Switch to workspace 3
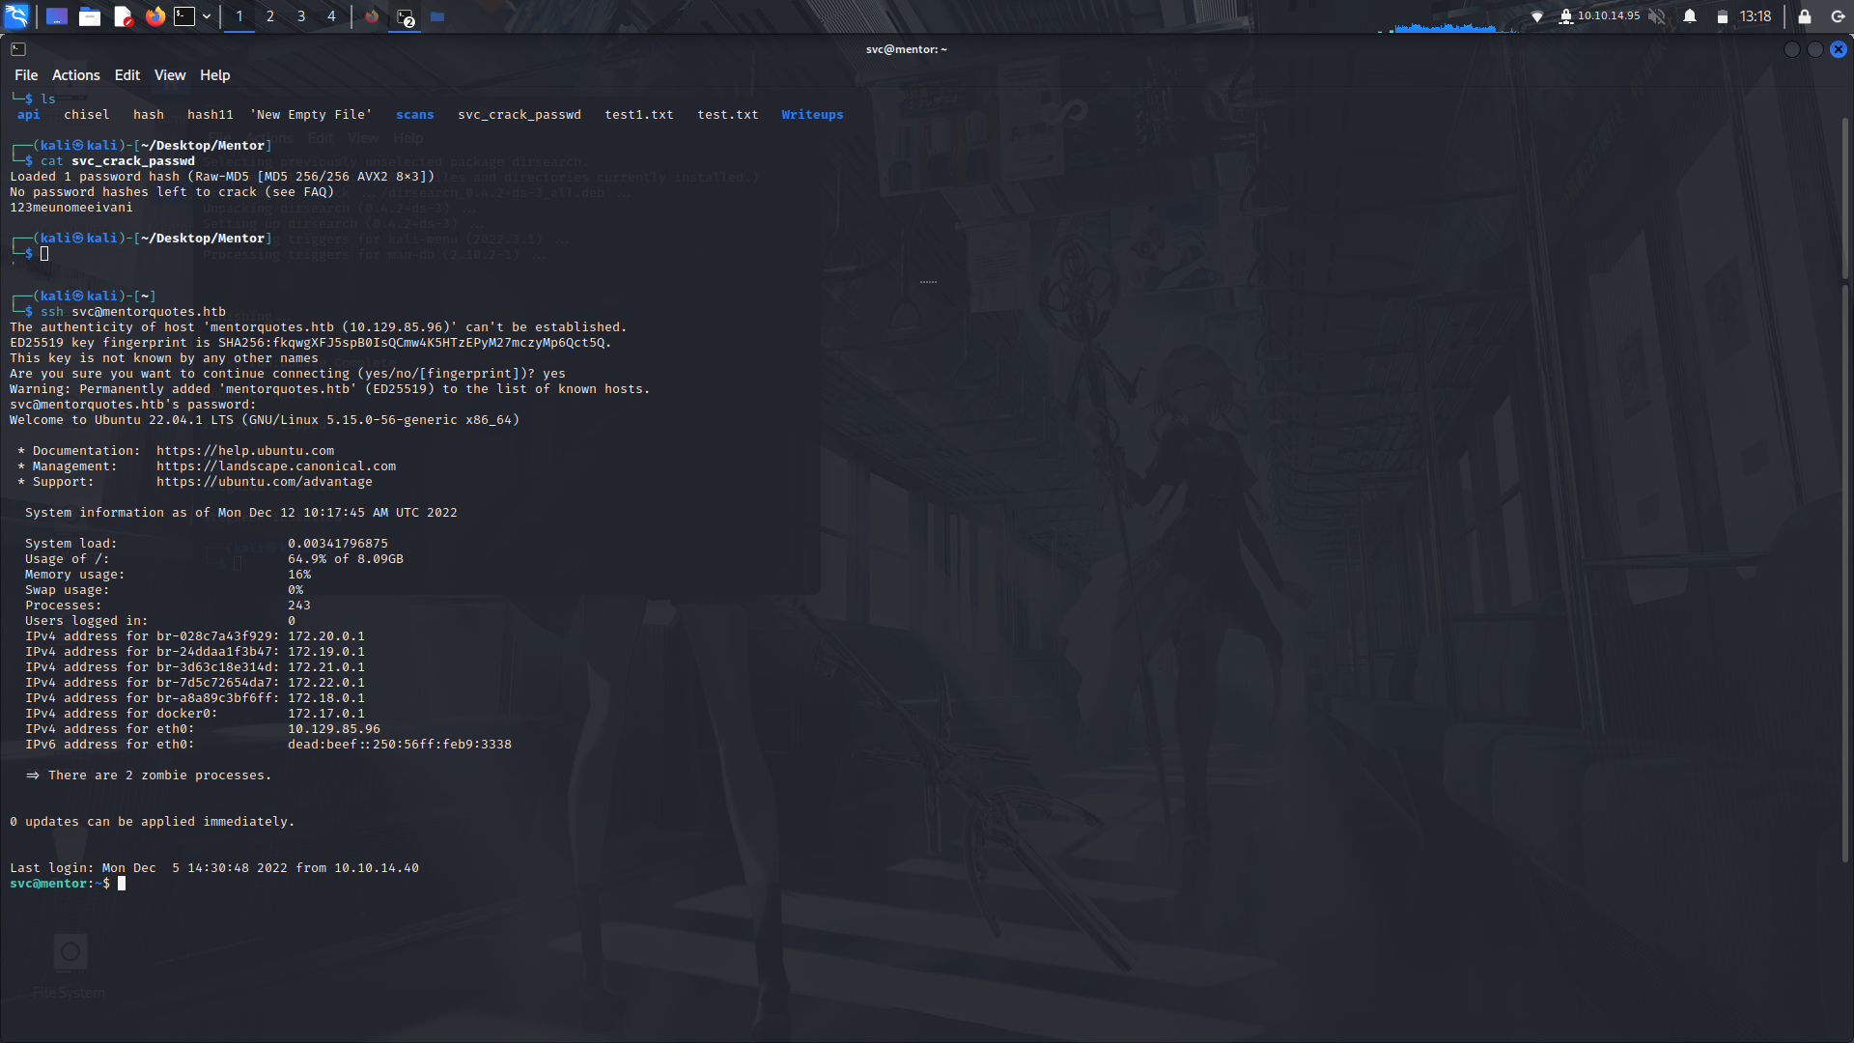This screenshot has height=1043, width=1854. tap(300, 16)
